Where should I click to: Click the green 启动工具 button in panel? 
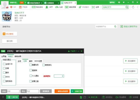coord(77,91)
